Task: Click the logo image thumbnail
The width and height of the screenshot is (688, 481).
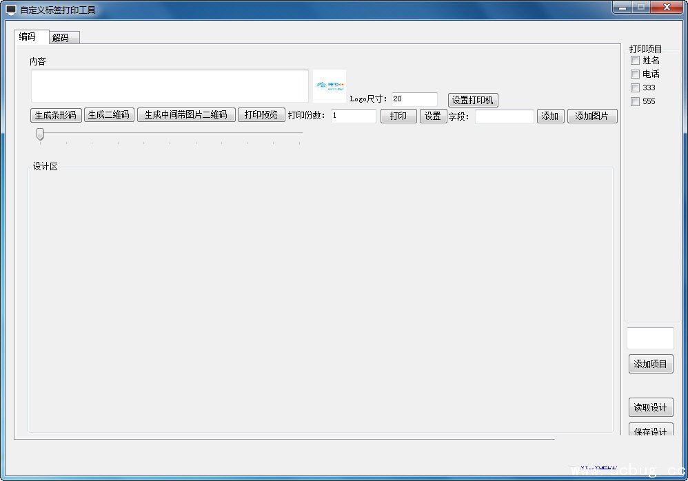Action: [330, 86]
